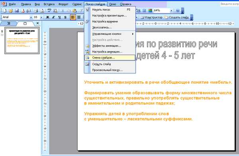239x156 pixels.
Task: Open file with the folder icon
Action: tap(11, 10)
